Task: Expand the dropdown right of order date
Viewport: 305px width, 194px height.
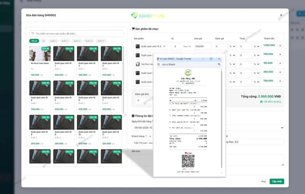Action: tap(255, 128)
